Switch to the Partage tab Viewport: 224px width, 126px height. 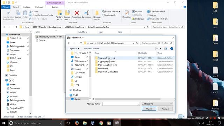(x=27, y=7)
